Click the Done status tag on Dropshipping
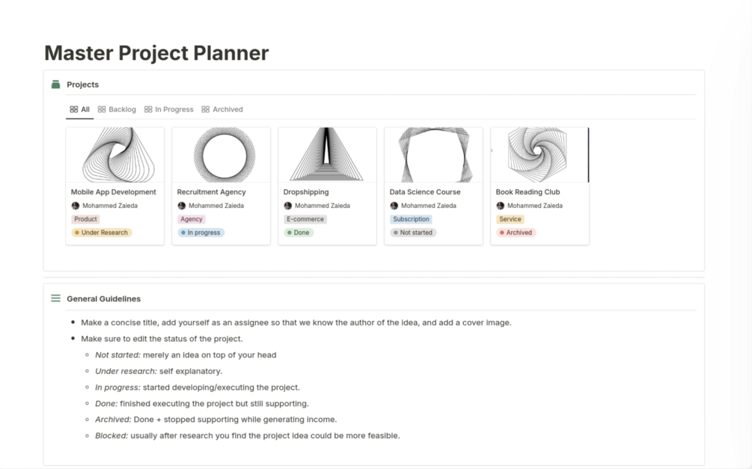Viewport: 752px width, 469px height. click(299, 233)
